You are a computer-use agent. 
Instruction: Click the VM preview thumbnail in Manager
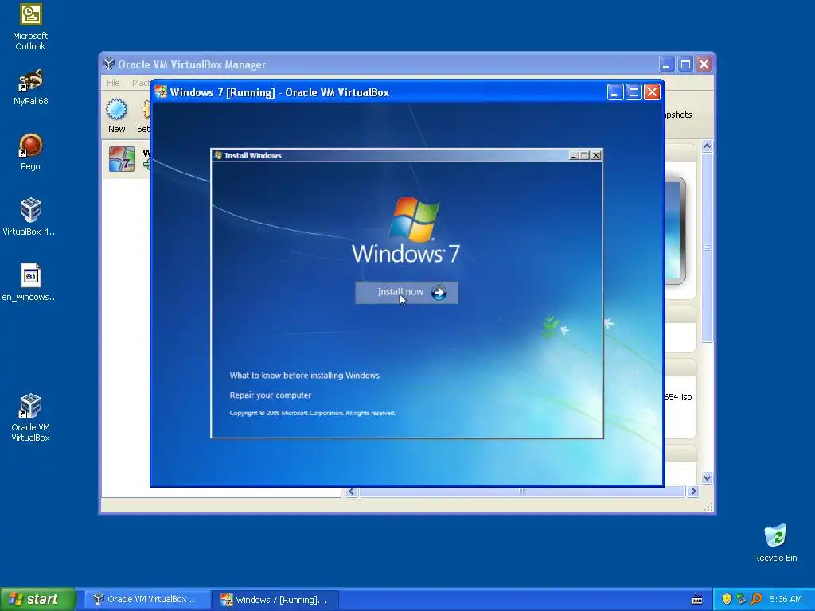click(x=676, y=231)
